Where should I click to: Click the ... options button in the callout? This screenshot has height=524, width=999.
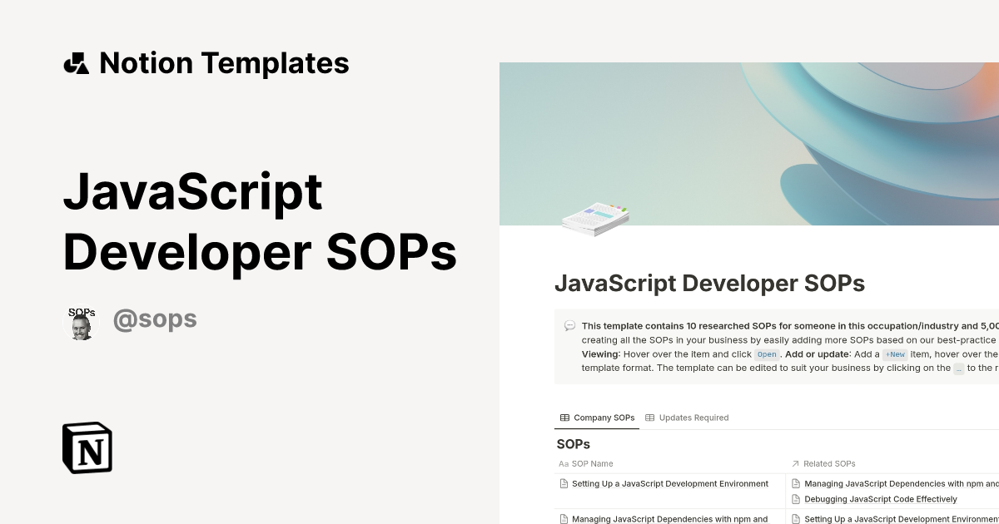pos(957,368)
